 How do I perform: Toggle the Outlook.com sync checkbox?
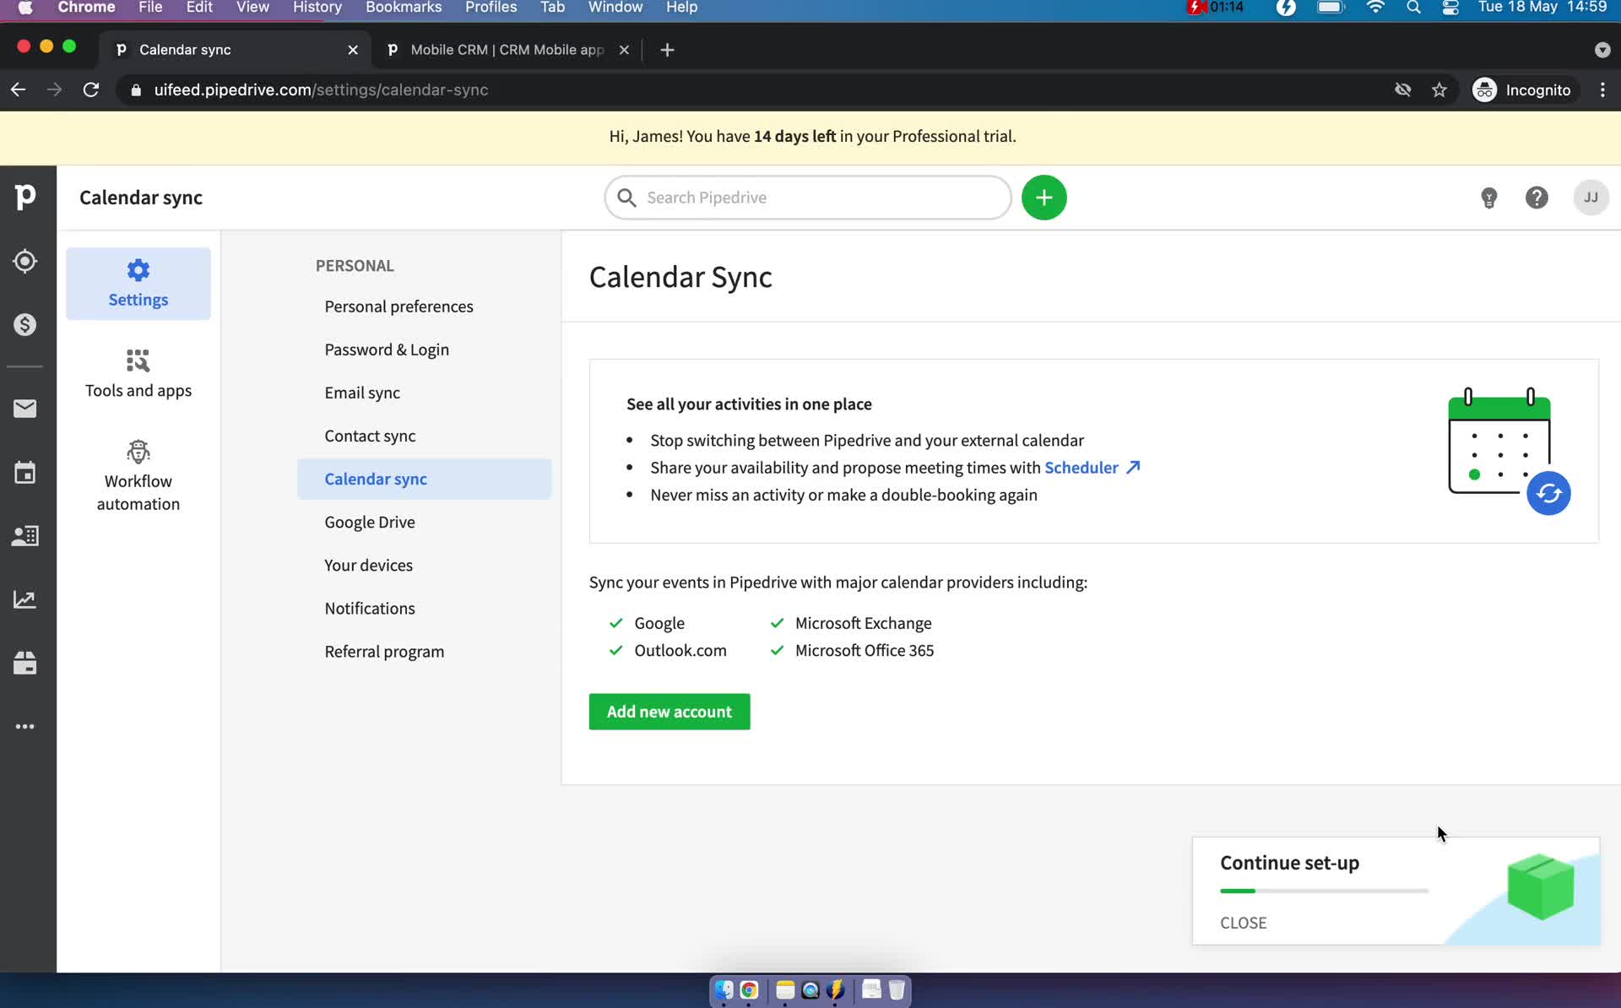click(x=615, y=650)
